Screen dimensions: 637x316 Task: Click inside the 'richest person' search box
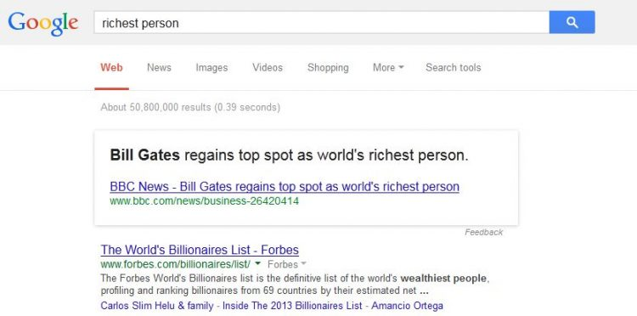point(321,22)
